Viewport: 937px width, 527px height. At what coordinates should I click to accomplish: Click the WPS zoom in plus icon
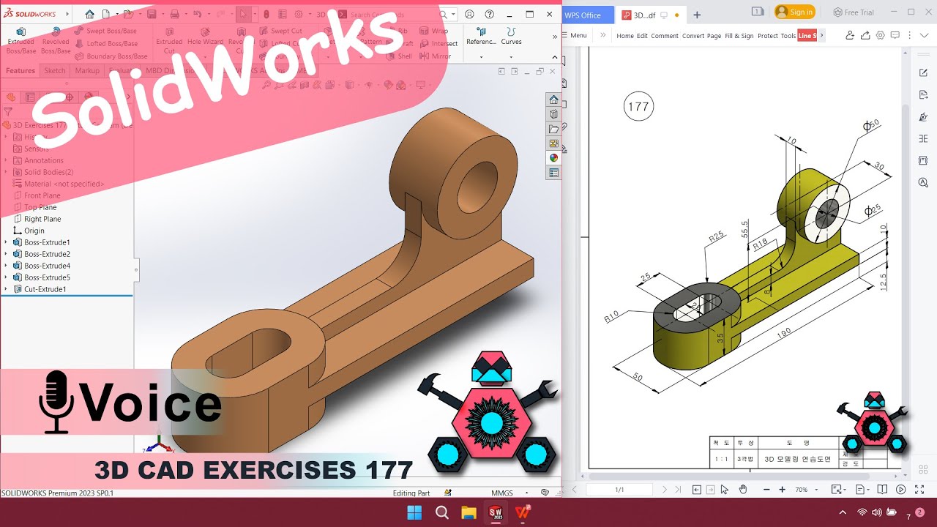pyautogui.click(x=783, y=490)
